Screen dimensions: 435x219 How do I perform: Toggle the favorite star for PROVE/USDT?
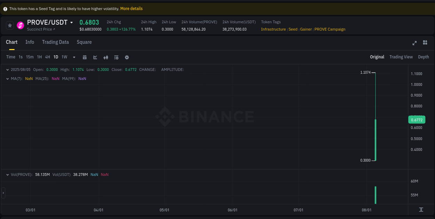[x=10, y=25]
